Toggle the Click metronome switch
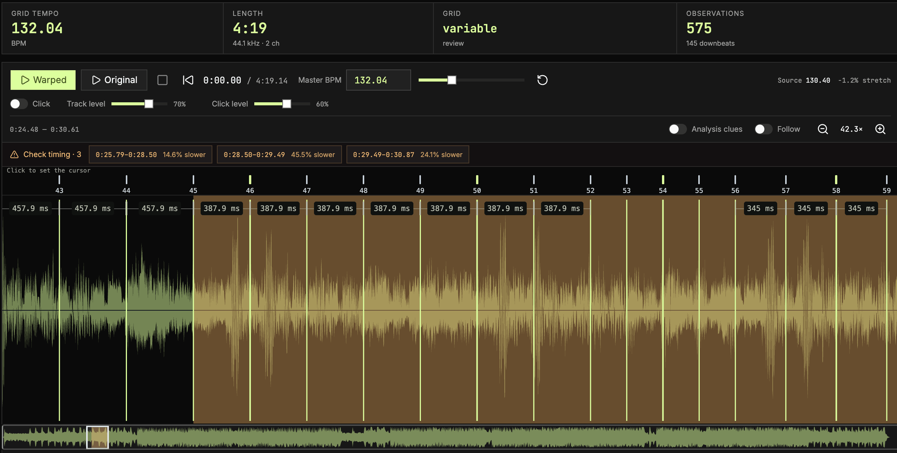Screen dimensions: 897x453 point(19,104)
